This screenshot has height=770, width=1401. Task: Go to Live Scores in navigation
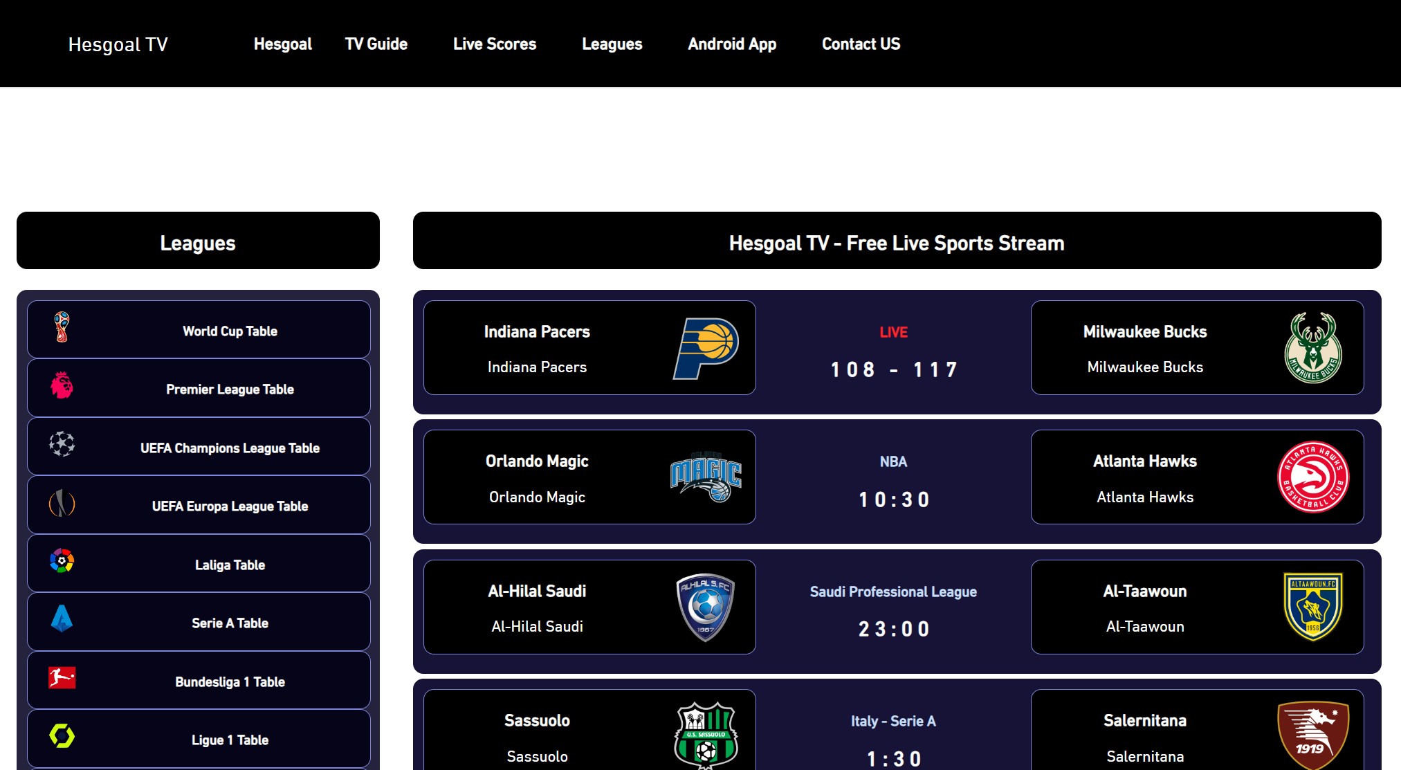coord(495,44)
